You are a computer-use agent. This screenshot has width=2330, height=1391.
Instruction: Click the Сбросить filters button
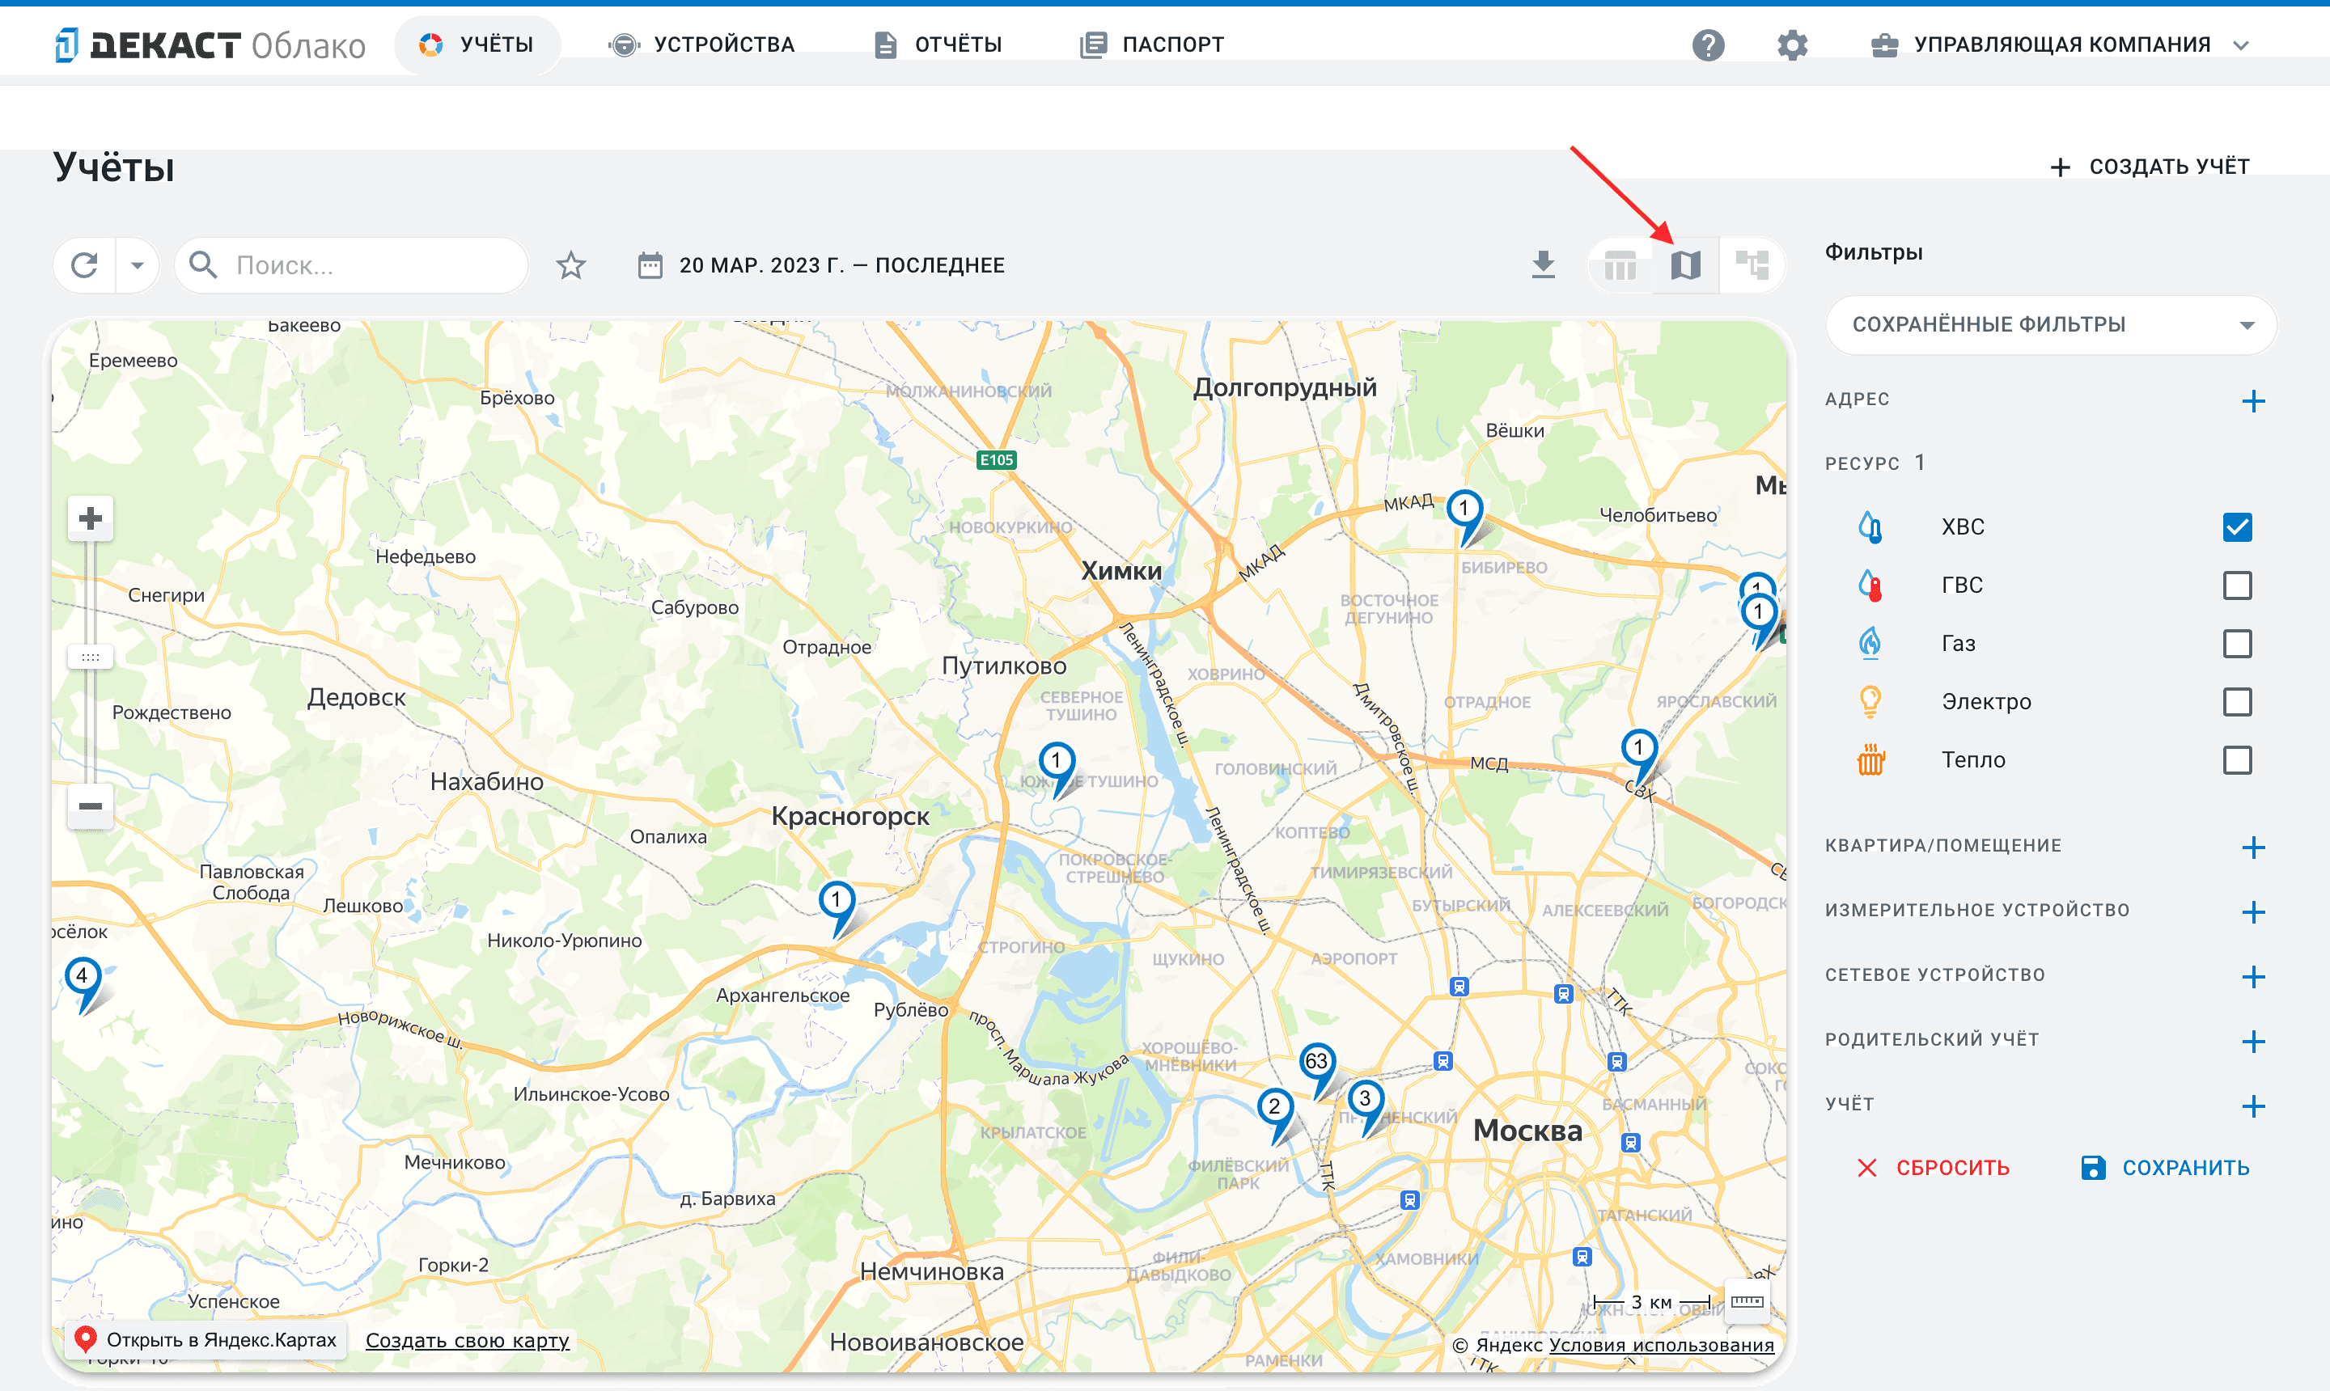pyautogui.click(x=1934, y=1167)
